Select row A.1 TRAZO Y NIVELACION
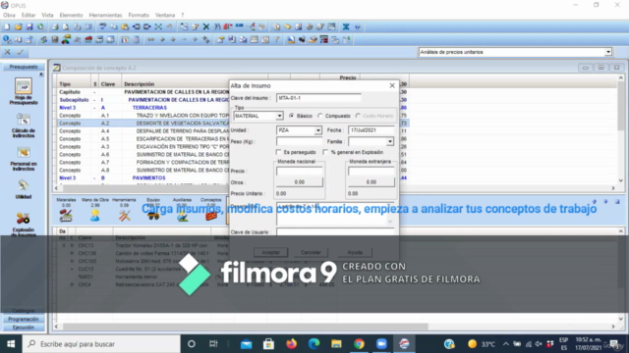Viewport: 629px width, 353px height. pyautogui.click(x=143, y=116)
